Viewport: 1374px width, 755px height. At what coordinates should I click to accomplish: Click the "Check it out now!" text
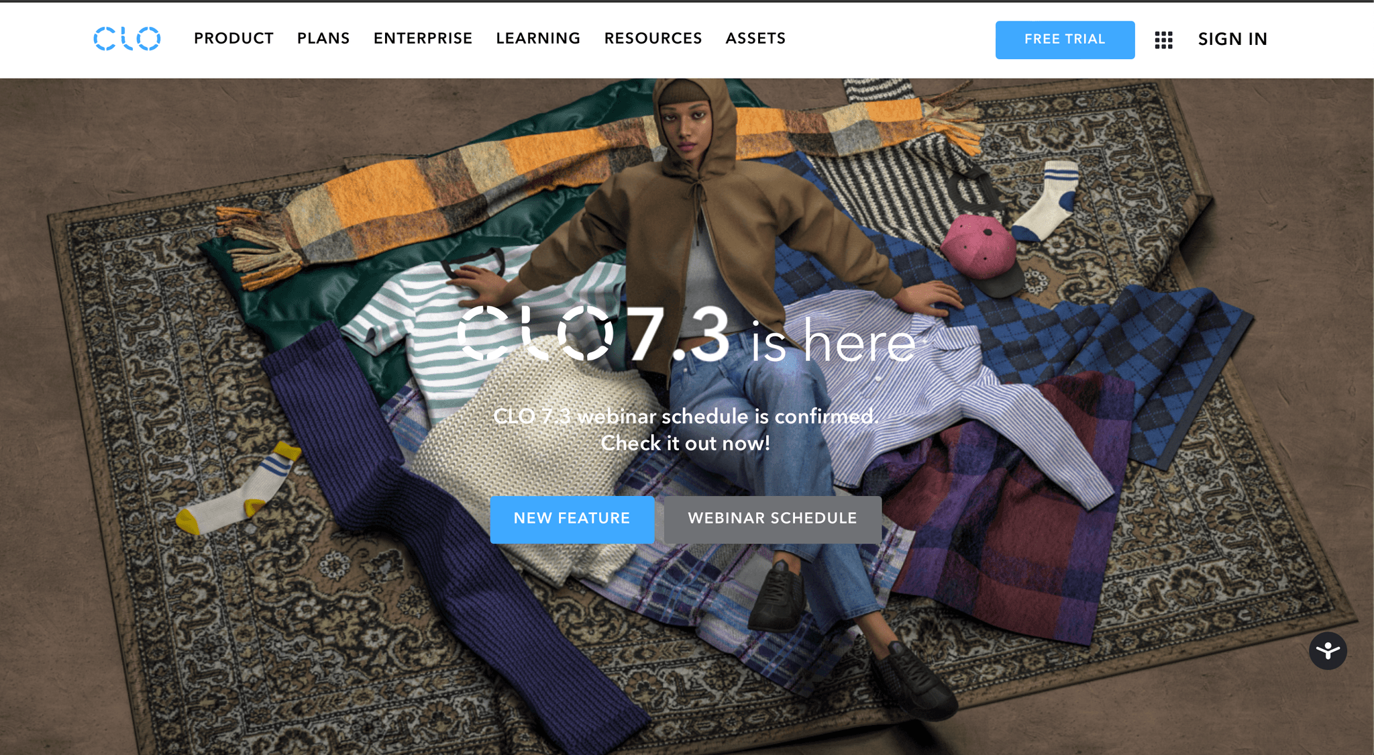tap(685, 444)
